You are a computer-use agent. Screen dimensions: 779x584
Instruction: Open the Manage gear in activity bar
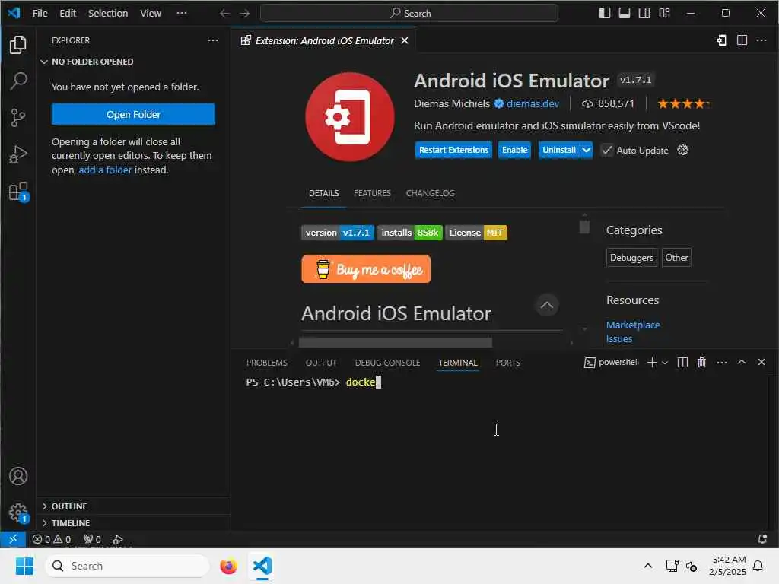(18, 513)
